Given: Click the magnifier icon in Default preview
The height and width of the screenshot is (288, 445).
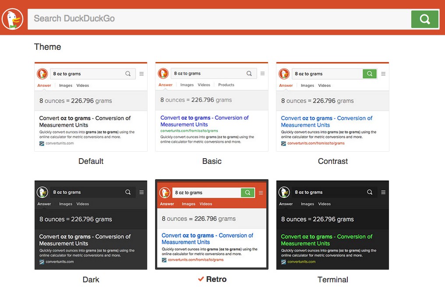Looking at the screenshot, I should [128, 73].
